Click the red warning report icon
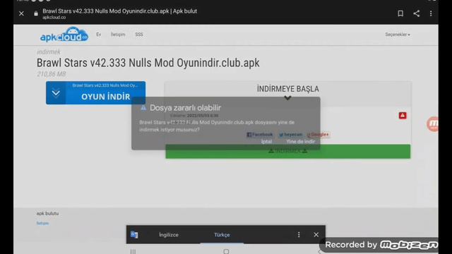 click(403, 116)
